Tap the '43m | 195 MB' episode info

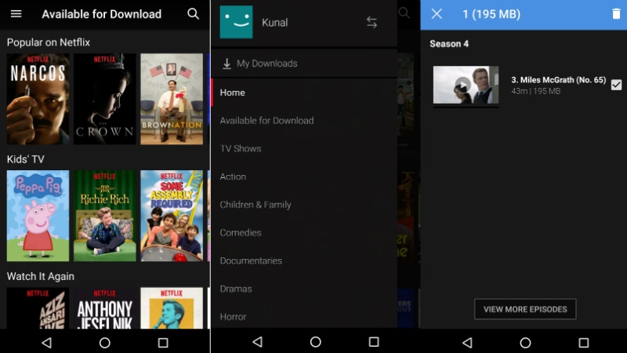(x=536, y=91)
